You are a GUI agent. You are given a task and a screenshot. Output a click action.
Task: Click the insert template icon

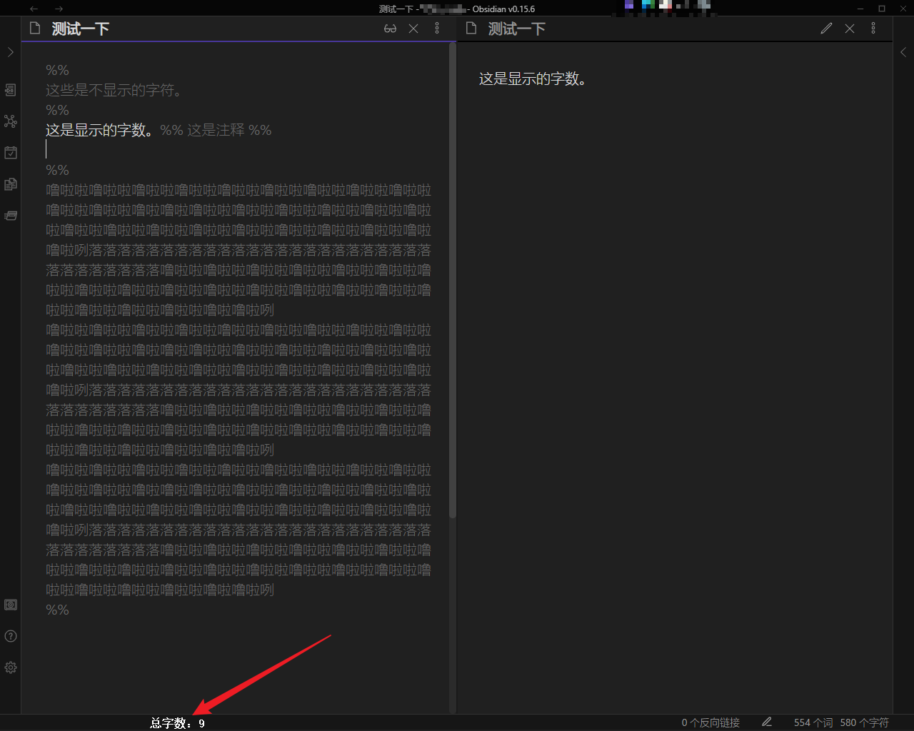tap(11, 184)
